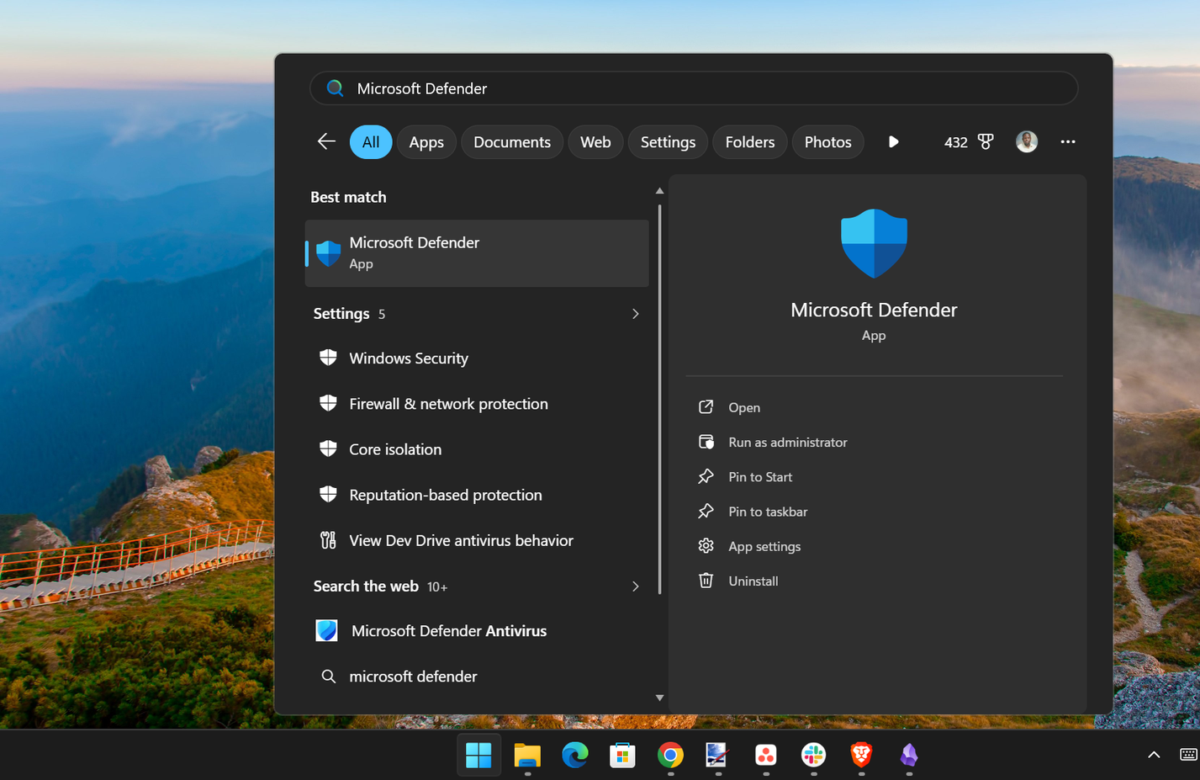Click the Dev Drive antivirus tools icon

[x=328, y=540]
